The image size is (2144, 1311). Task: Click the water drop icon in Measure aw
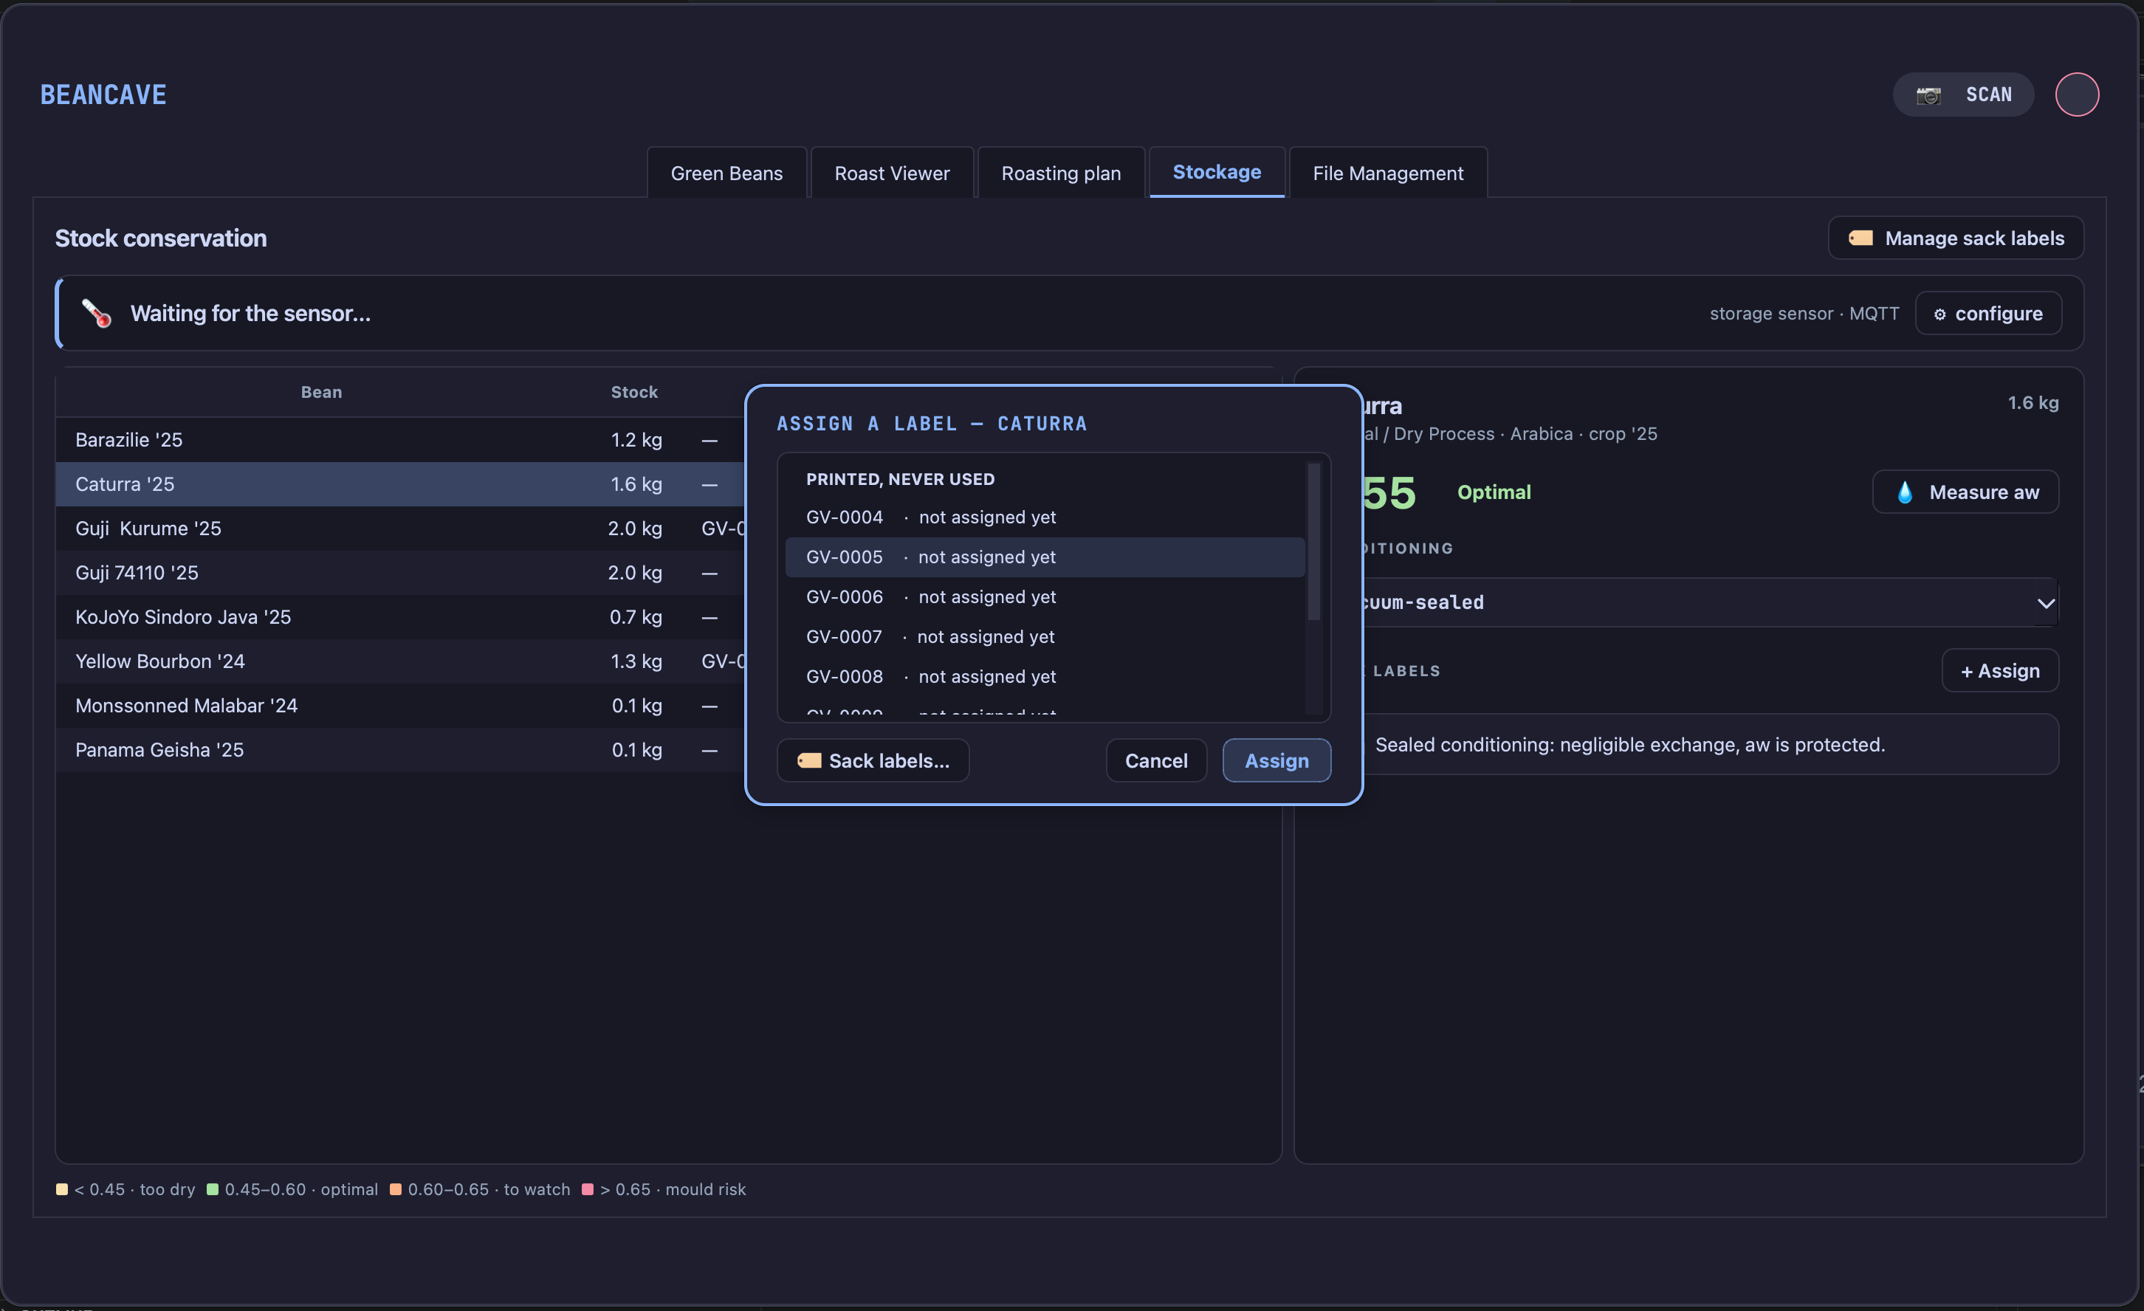1905,492
